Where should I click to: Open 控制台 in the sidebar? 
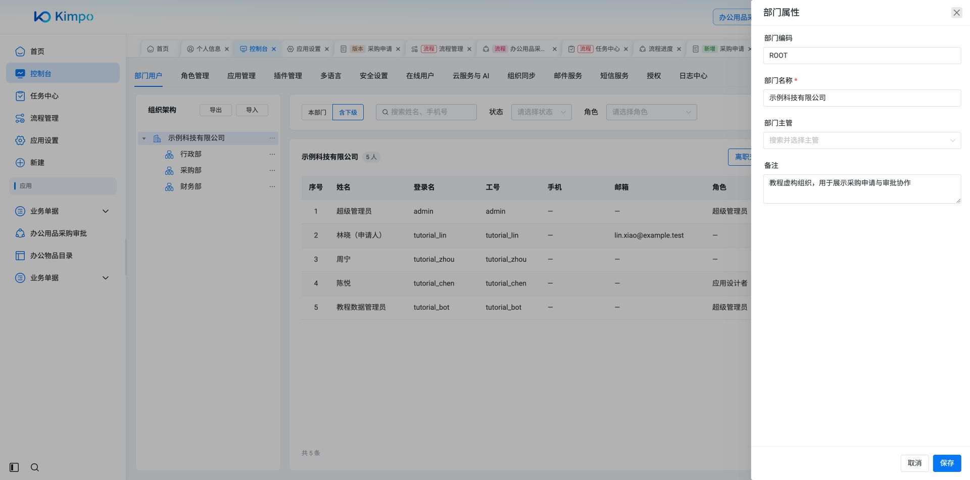pos(63,73)
